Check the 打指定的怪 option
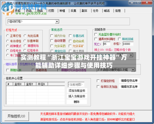 tap(98, 81)
